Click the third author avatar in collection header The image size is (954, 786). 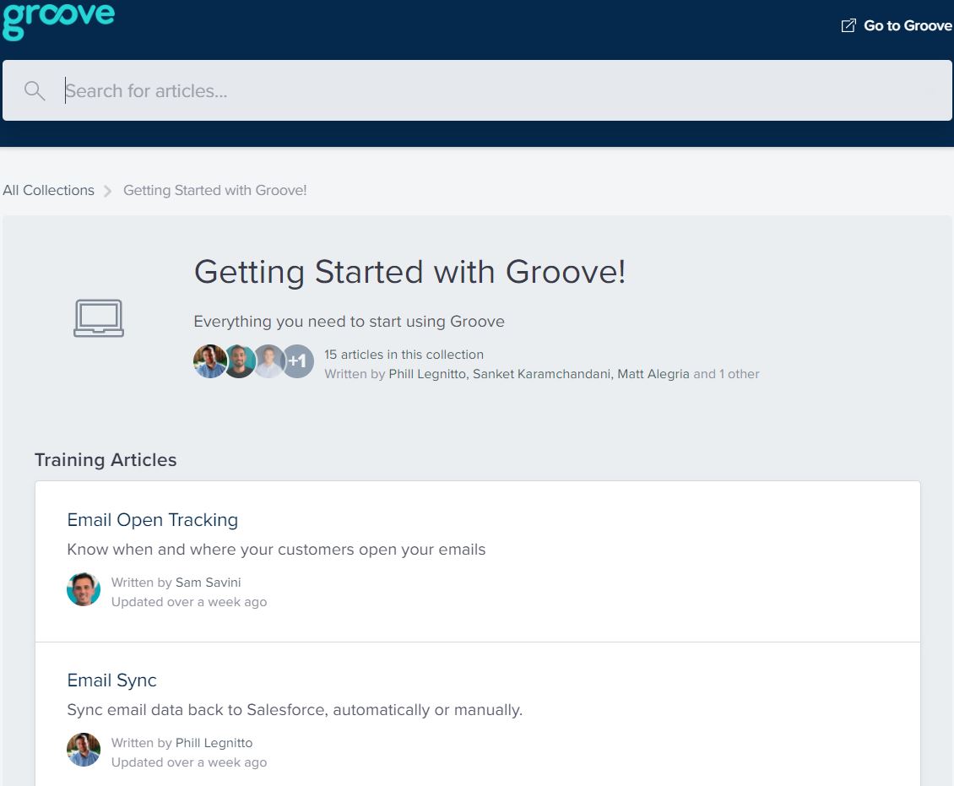pyautogui.click(x=269, y=361)
